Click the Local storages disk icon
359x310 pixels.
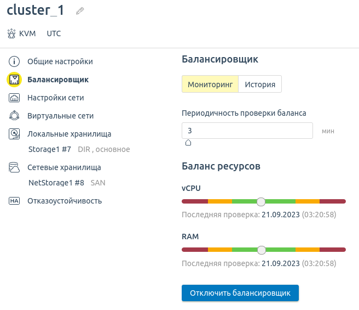pos(14,134)
